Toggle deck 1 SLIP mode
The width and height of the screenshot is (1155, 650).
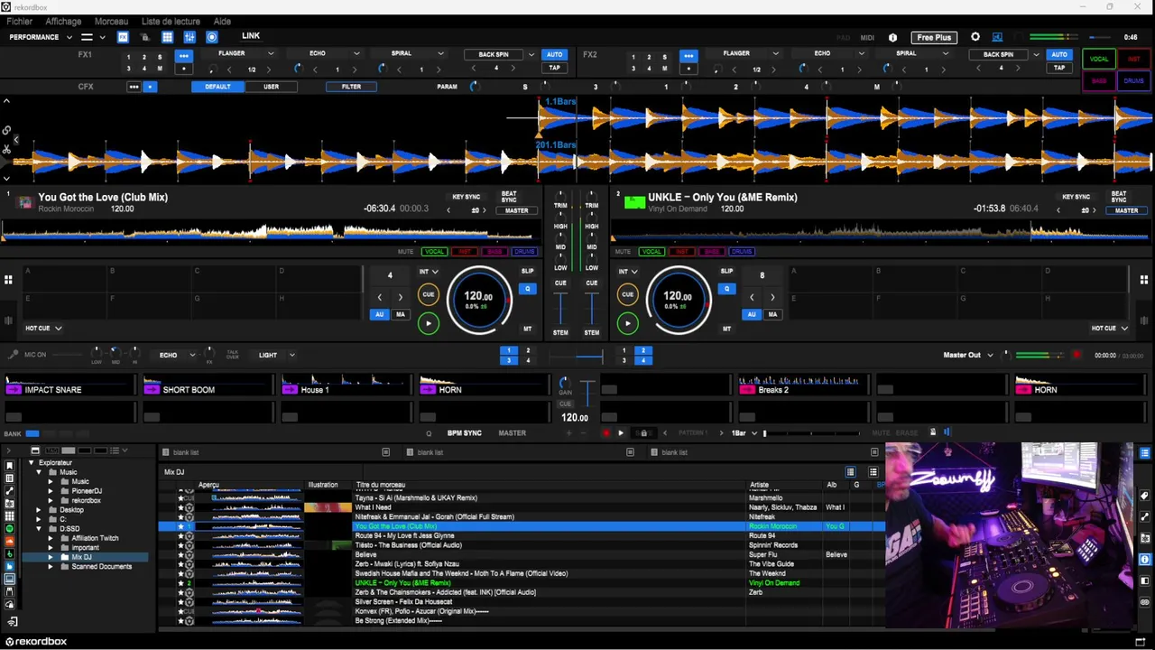click(x=528, y=271)
